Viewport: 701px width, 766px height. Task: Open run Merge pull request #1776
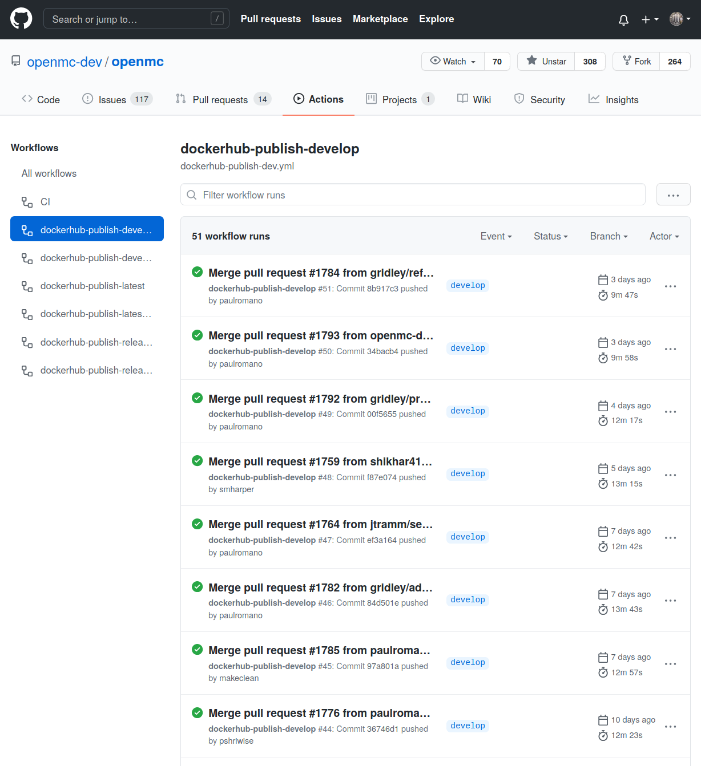point(319,713)
